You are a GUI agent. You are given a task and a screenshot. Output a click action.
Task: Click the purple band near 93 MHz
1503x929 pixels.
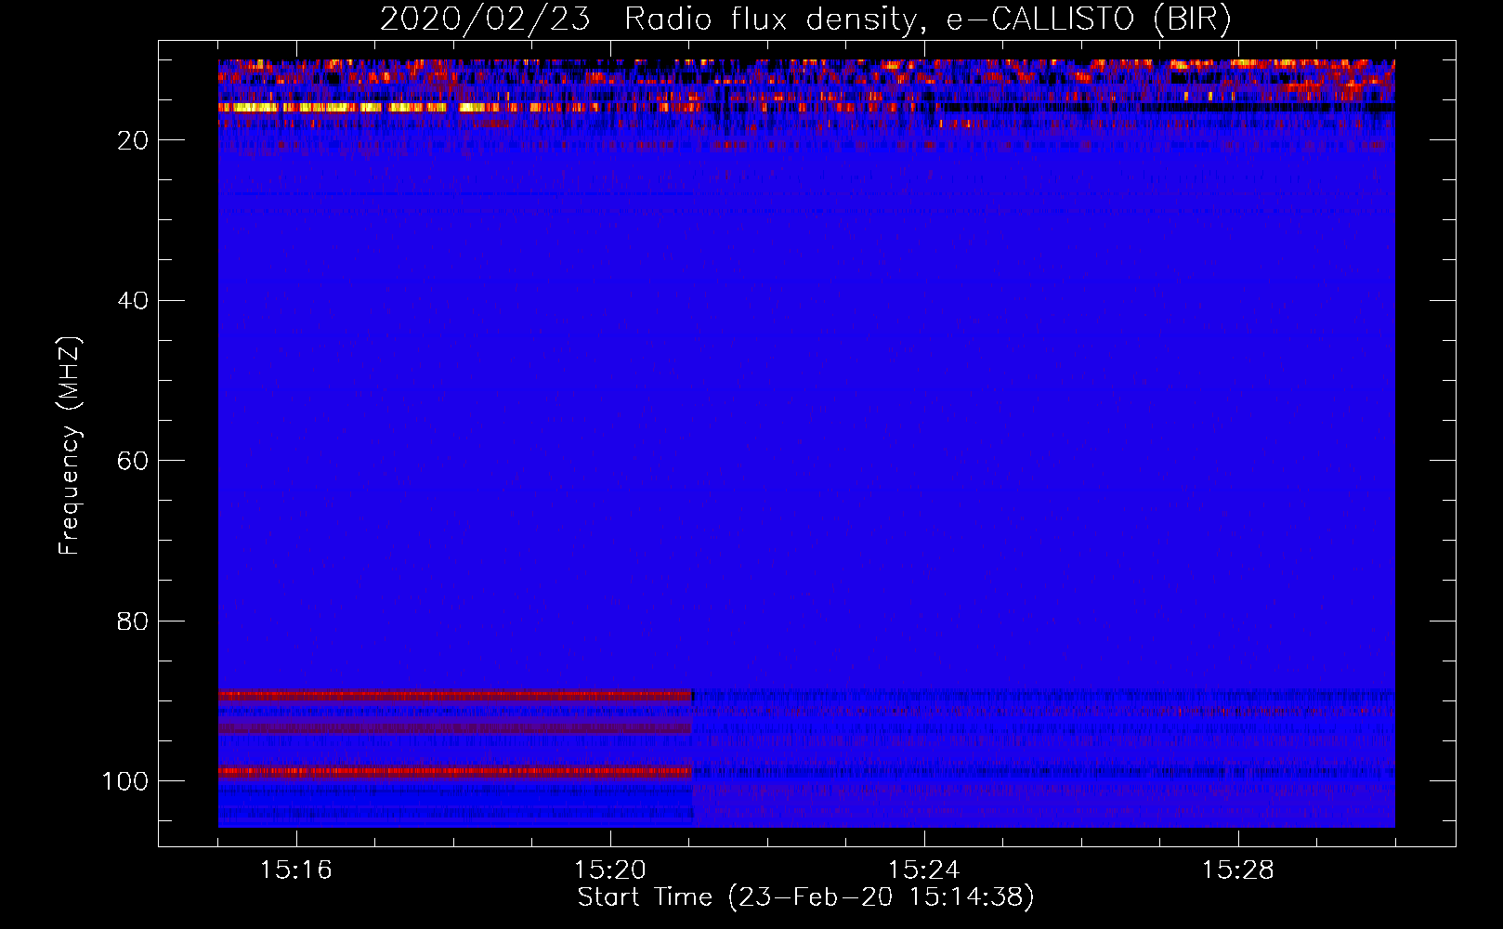click(x=455, y=728)
